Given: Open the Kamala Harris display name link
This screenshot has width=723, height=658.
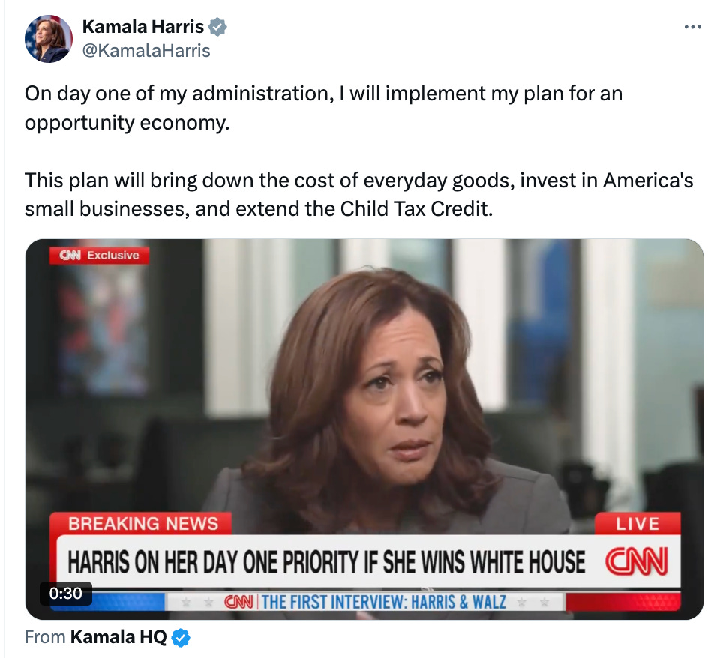Looking at the screenshot, I should point(143,27).
